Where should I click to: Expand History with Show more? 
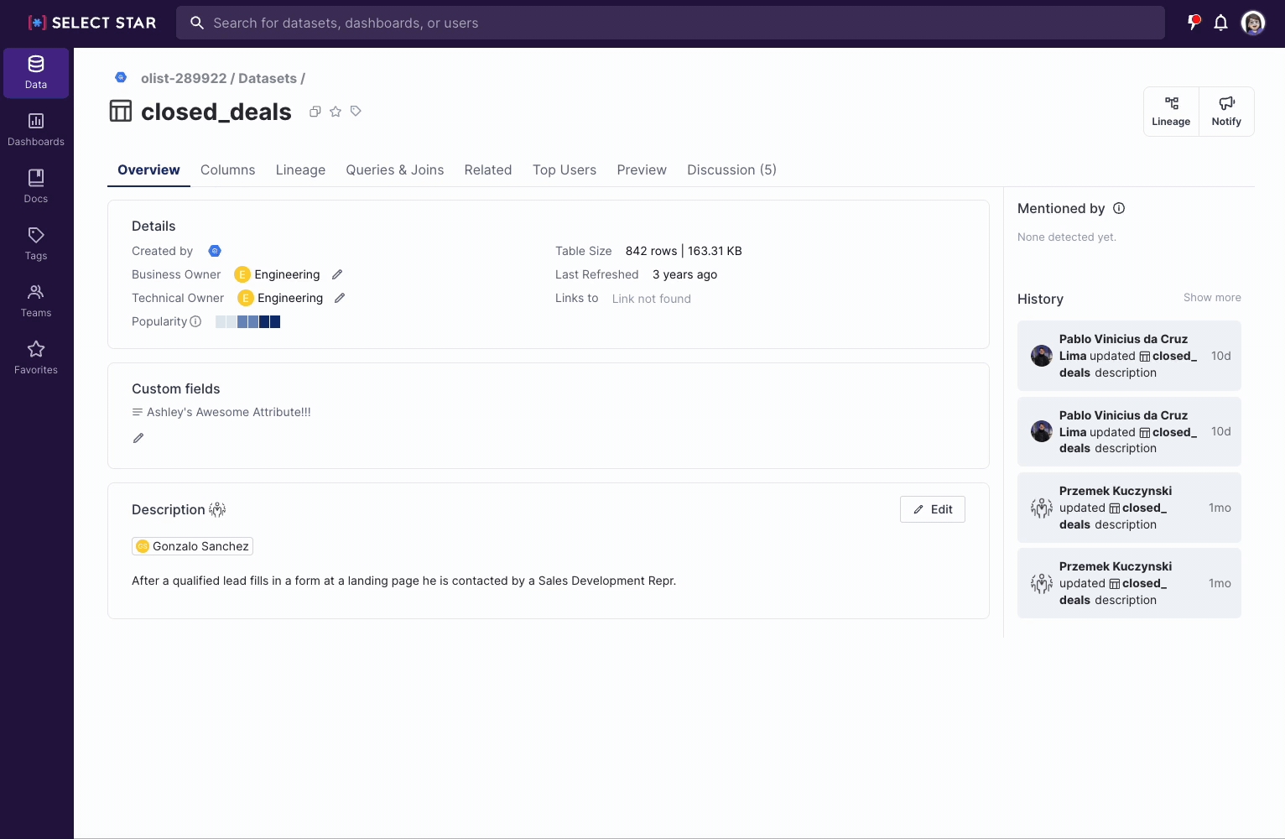pos(1211,298)
